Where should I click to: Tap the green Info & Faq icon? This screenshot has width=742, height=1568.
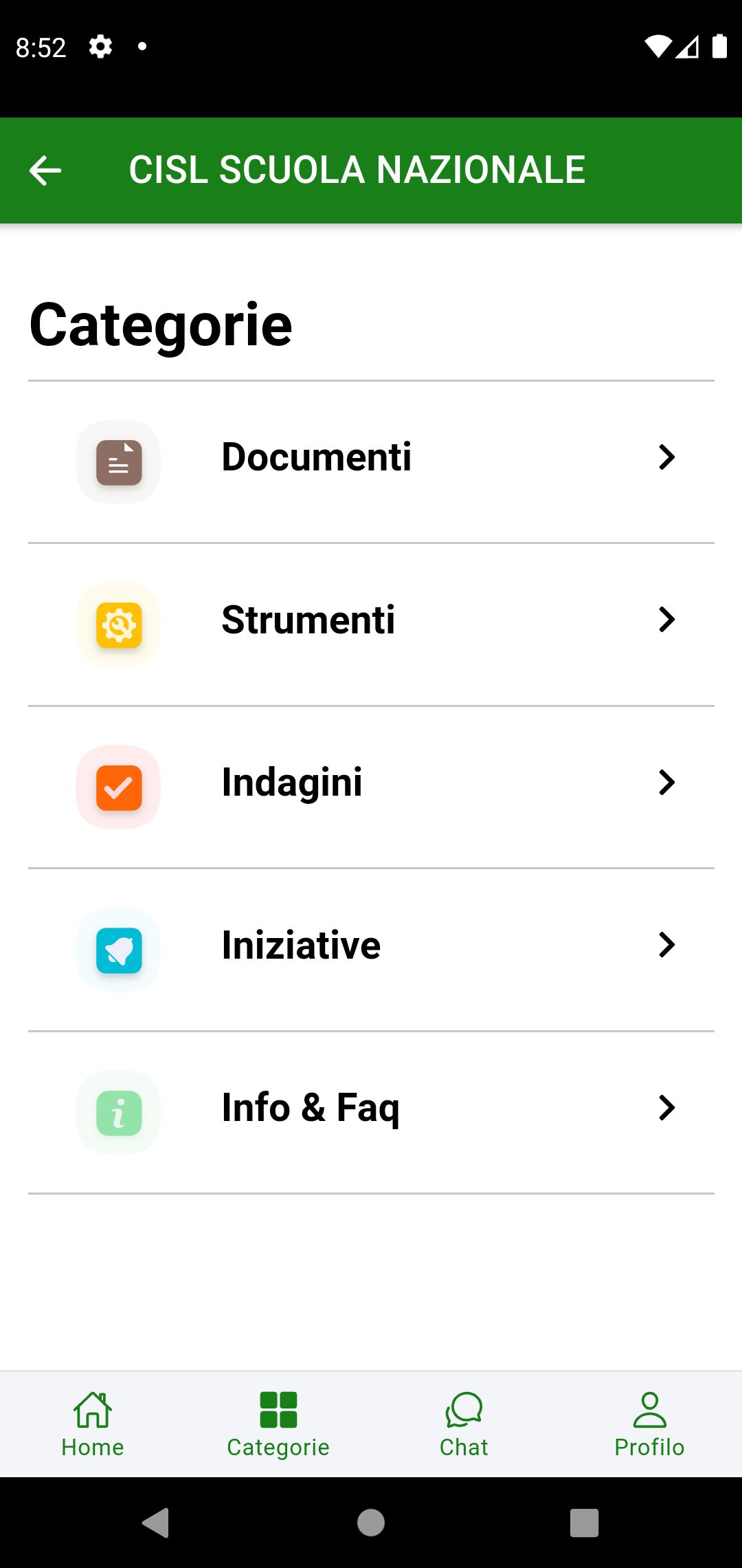119,1113
